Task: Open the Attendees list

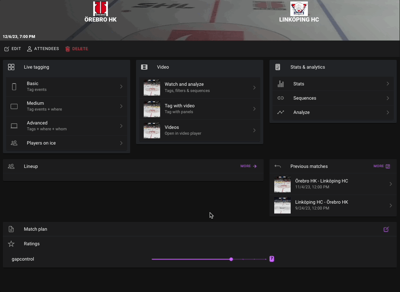Action: tap(43, 49)
